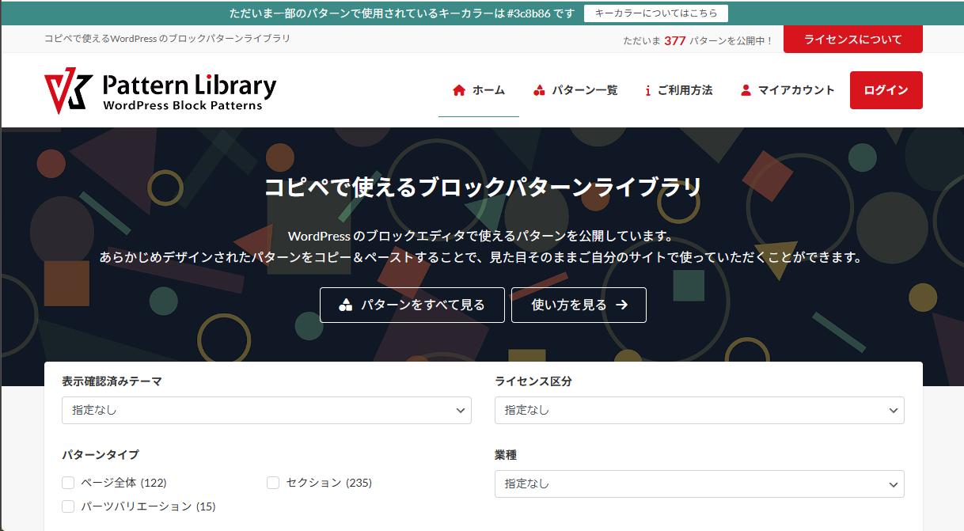Click the info icon beside ご利用方法
964x531 pixels.
pos(647,90)
